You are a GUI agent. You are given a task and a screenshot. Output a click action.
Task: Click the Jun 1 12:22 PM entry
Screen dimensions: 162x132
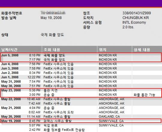[81, 77]
